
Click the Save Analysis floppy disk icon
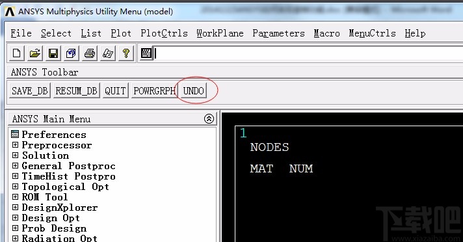coord(53,53)
